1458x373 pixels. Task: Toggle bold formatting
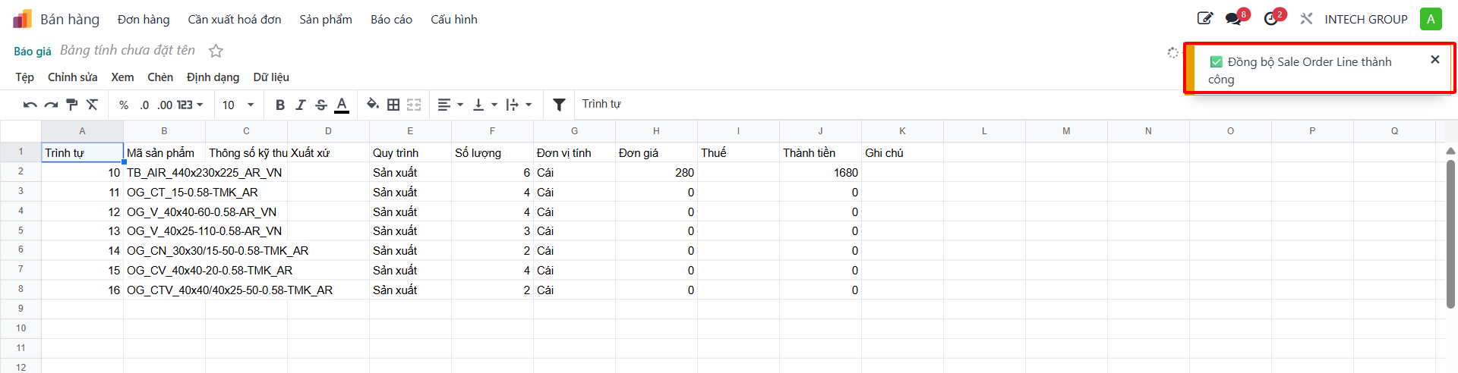pos(280,105)
